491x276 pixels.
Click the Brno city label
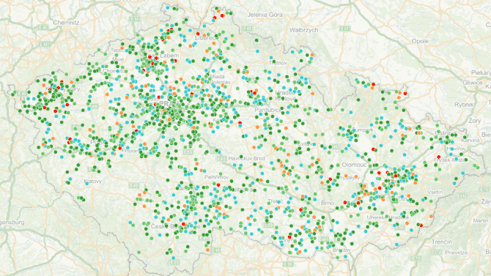328,203
